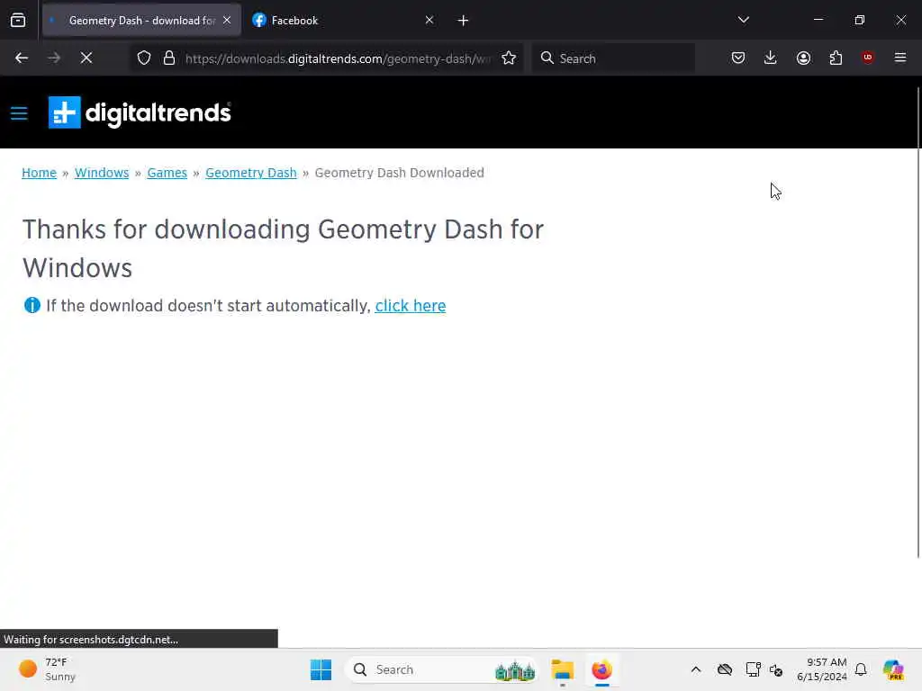Open the uBlock Origin extension
The image size is (922, 691).
coord(867,58)
